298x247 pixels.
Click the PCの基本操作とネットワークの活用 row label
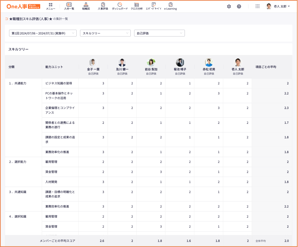[x=59, y=96]
